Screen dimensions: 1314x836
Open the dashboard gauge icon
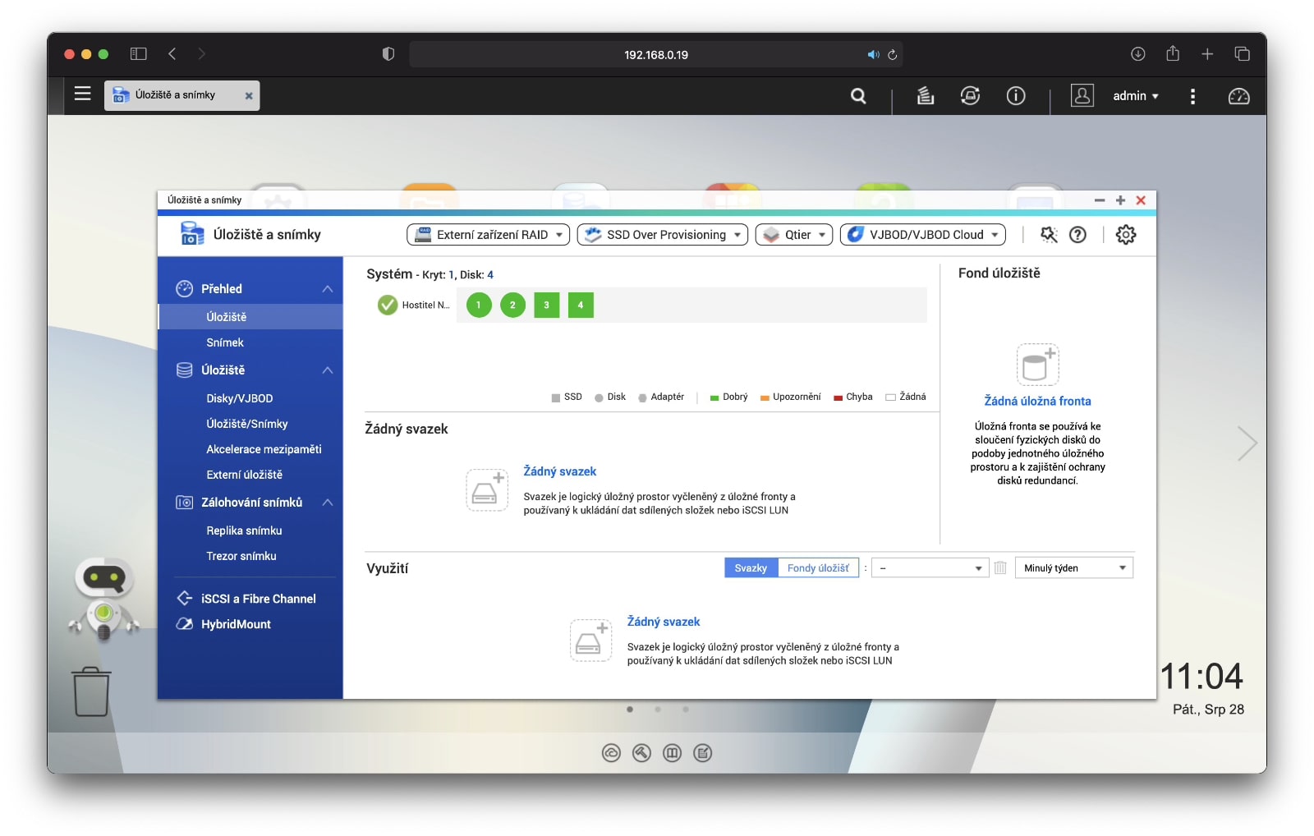(1238, 96)
